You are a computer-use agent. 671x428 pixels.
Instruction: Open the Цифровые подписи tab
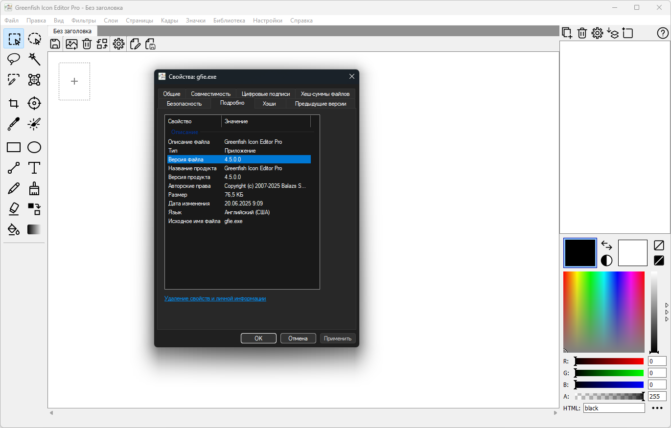click(266, 94)
